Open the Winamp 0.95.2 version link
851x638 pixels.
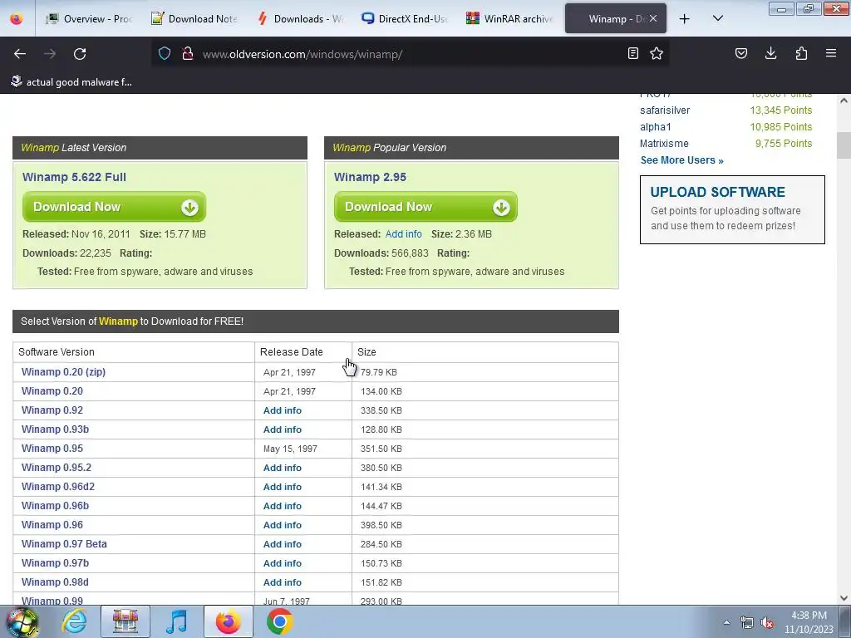coord(57,468)
